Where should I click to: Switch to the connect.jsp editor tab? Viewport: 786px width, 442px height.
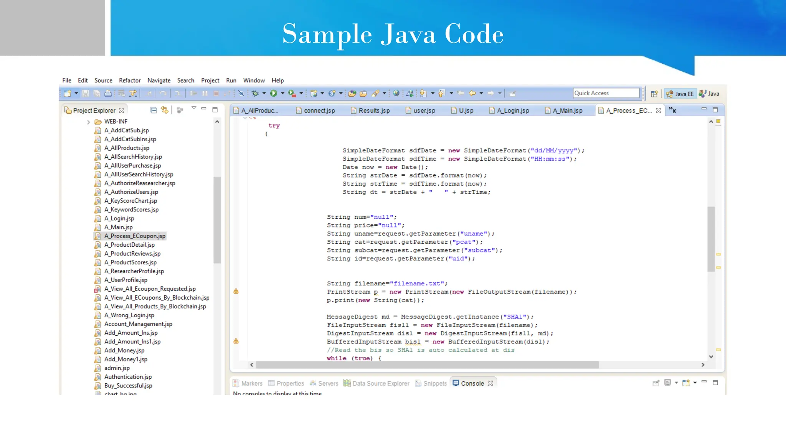pyautogui.click(x=315, y=110)
